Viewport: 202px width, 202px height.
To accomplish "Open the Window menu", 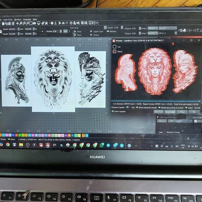I will [18, 20].
